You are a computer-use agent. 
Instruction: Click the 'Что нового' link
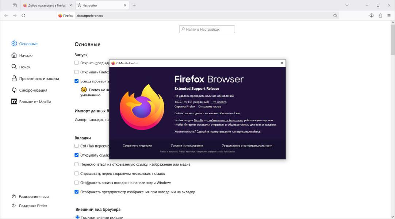pyautogui.click(x=219, y=102)
